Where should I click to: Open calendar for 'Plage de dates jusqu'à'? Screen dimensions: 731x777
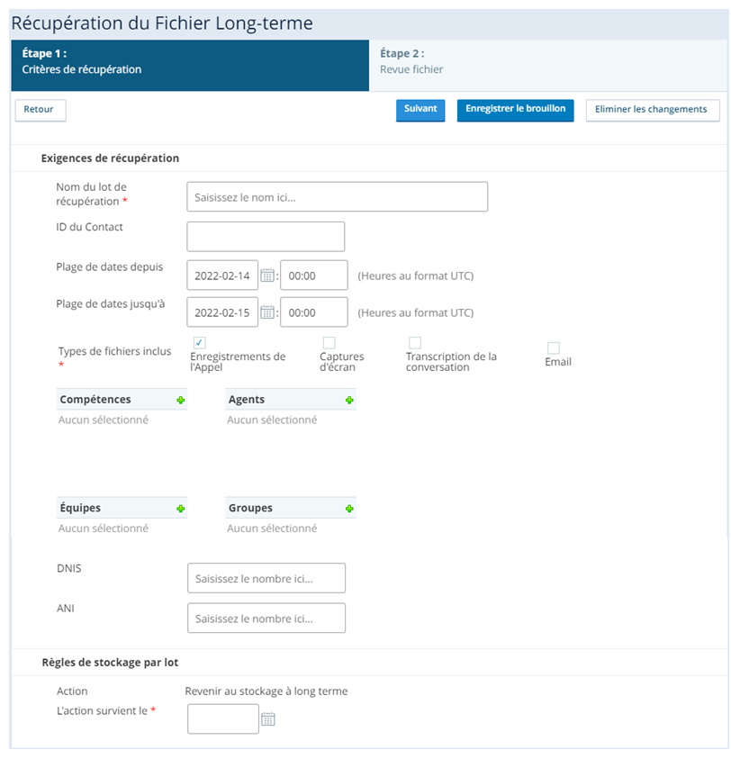pos(266,312)
